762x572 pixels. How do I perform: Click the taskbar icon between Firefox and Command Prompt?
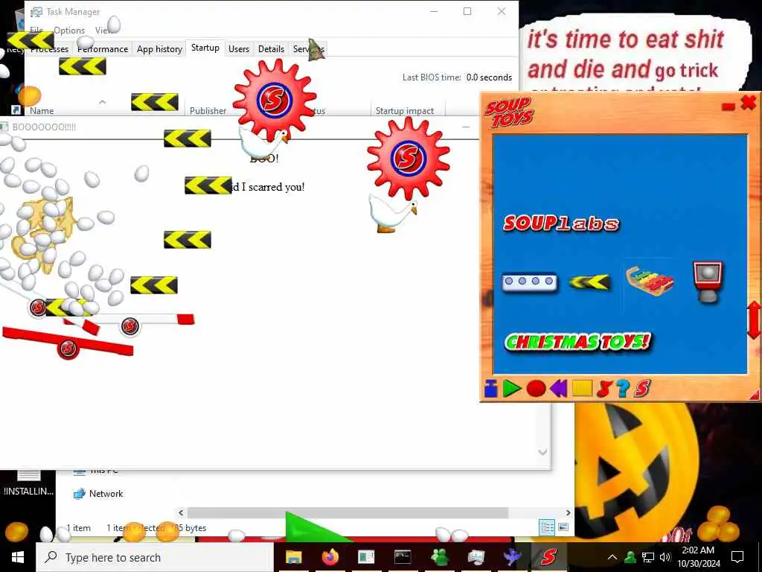pos(366,557)
